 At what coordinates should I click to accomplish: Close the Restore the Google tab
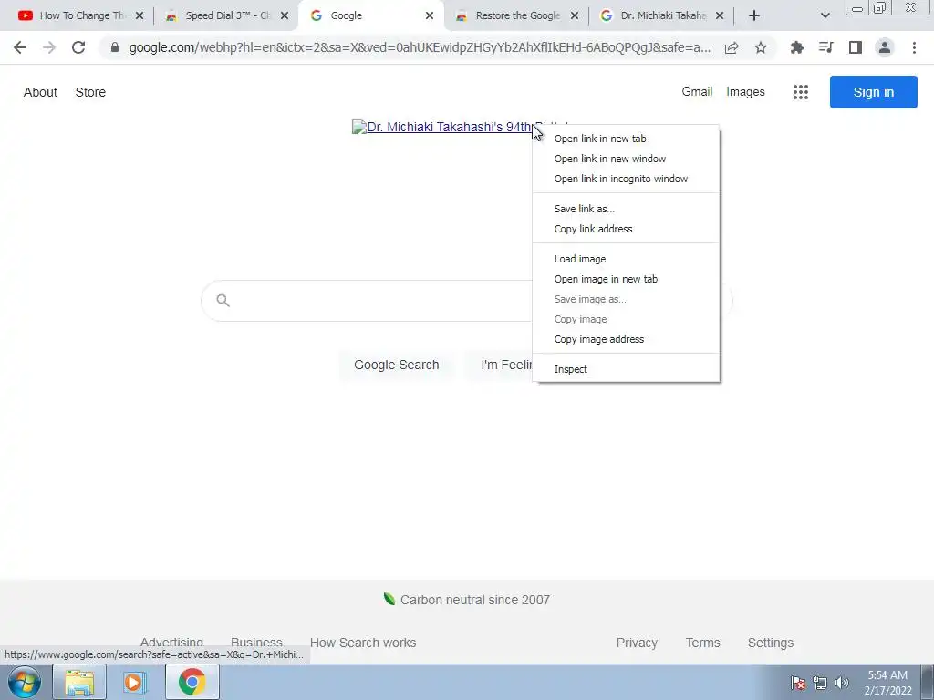point(575,15)
